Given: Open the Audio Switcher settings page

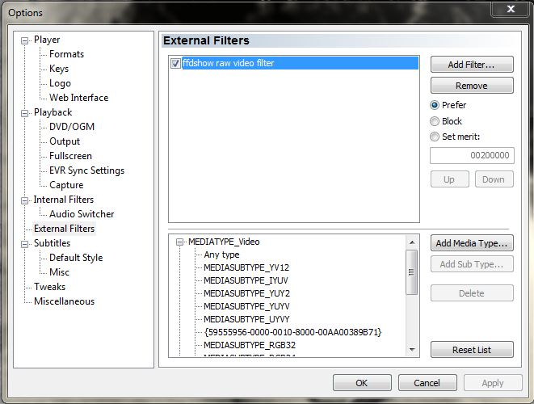Looking at the screenshot, I should tap(82, 214).
